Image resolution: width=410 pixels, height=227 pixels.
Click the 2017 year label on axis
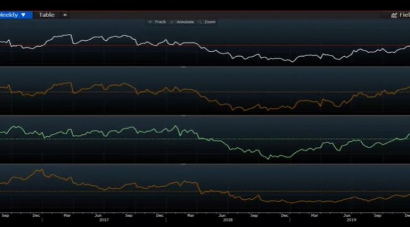pyautogui.click(x=103, y=220)
